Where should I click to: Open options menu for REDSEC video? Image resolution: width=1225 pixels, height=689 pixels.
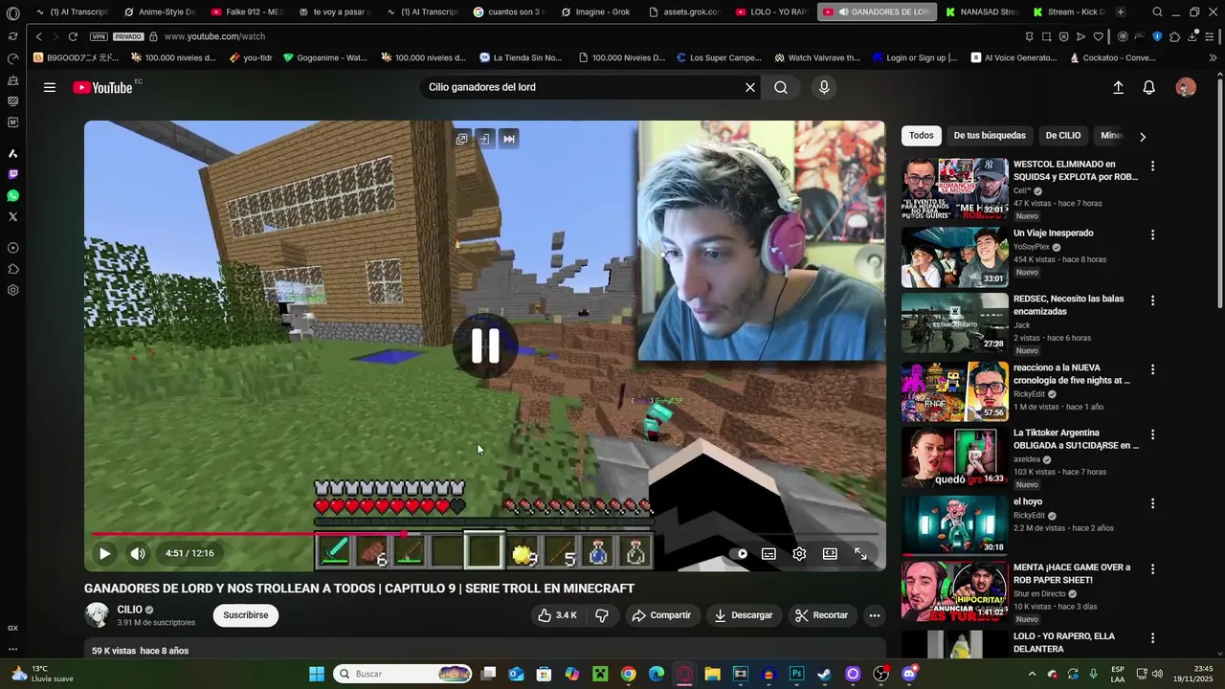pyautogui.click(x=1152, y=300)
